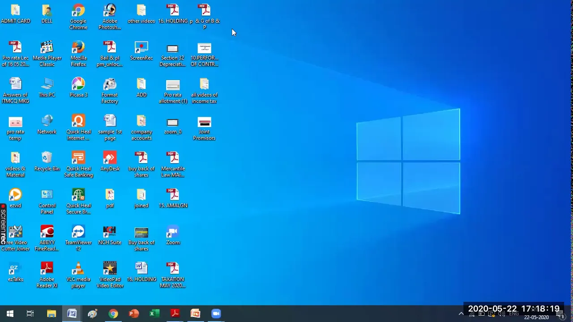Open NCH Suite shortcut

[x=110, y=235]
